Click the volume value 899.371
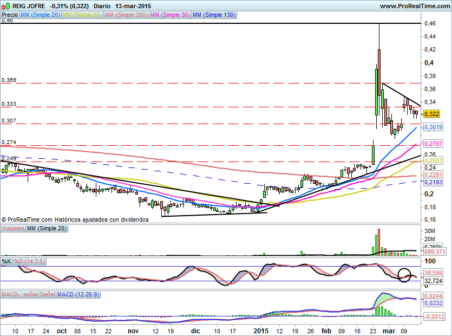The height and width of the screenshot is (336, 452). 435,251
